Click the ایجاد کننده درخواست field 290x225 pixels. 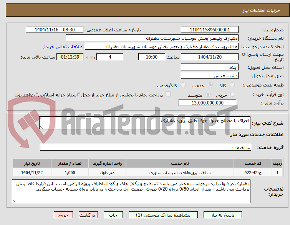point(162,47)
